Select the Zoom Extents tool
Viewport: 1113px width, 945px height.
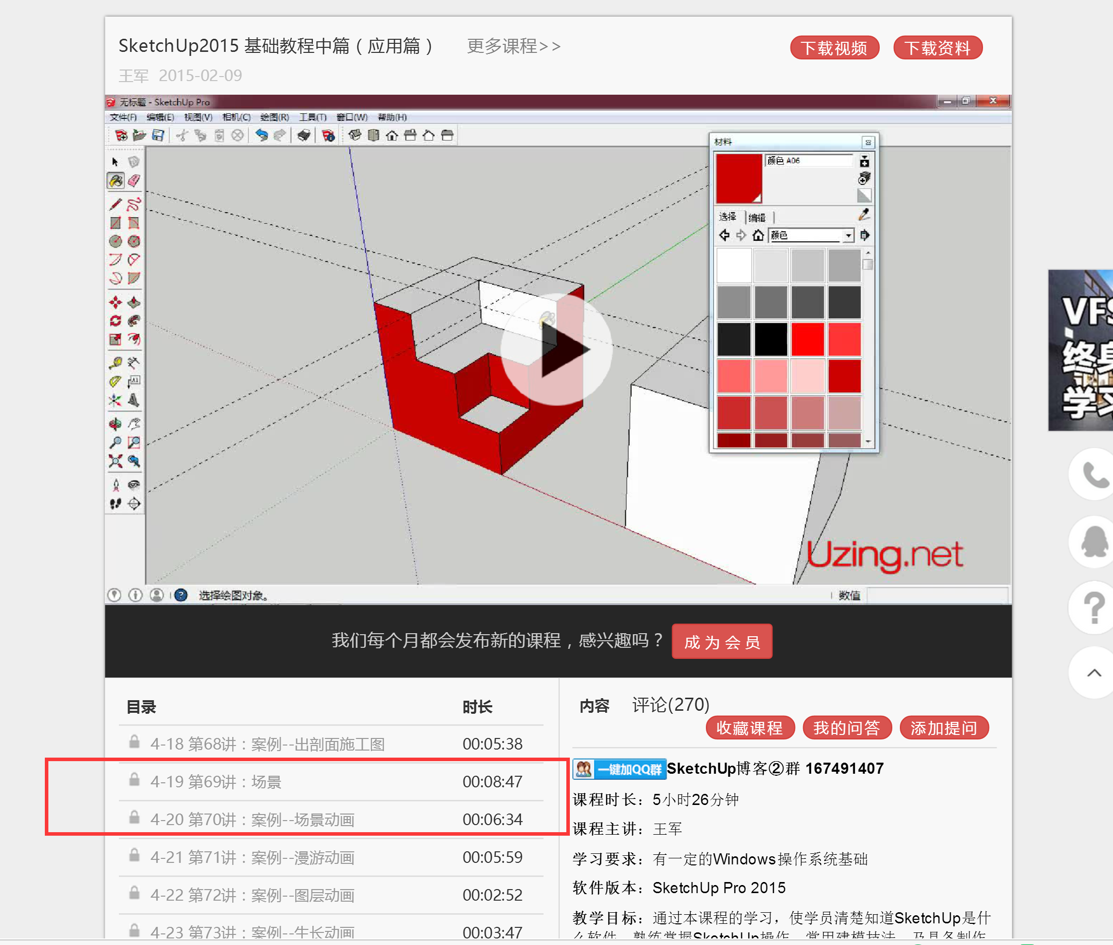coord(115,461)
